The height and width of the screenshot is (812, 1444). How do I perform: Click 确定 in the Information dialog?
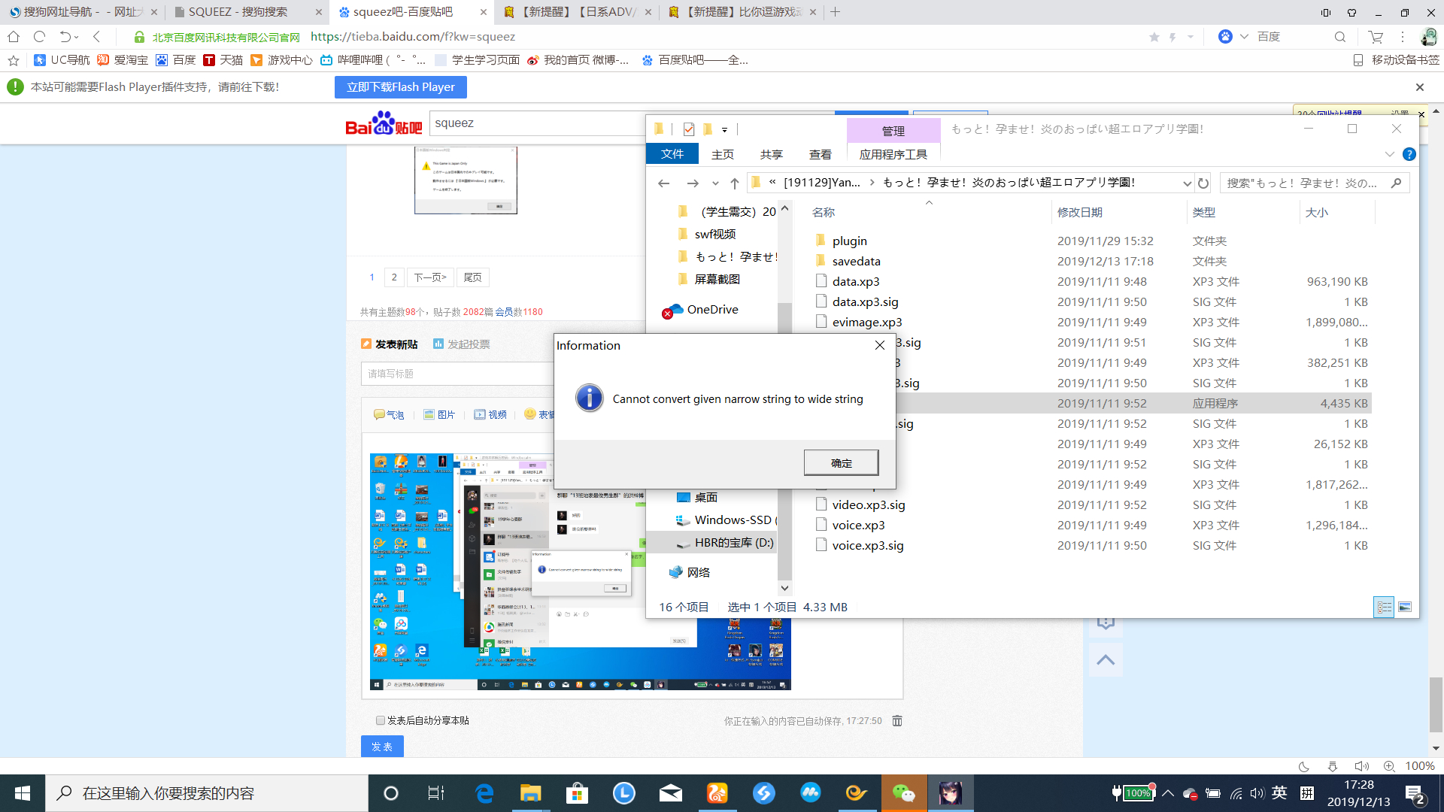click(841, 463)
